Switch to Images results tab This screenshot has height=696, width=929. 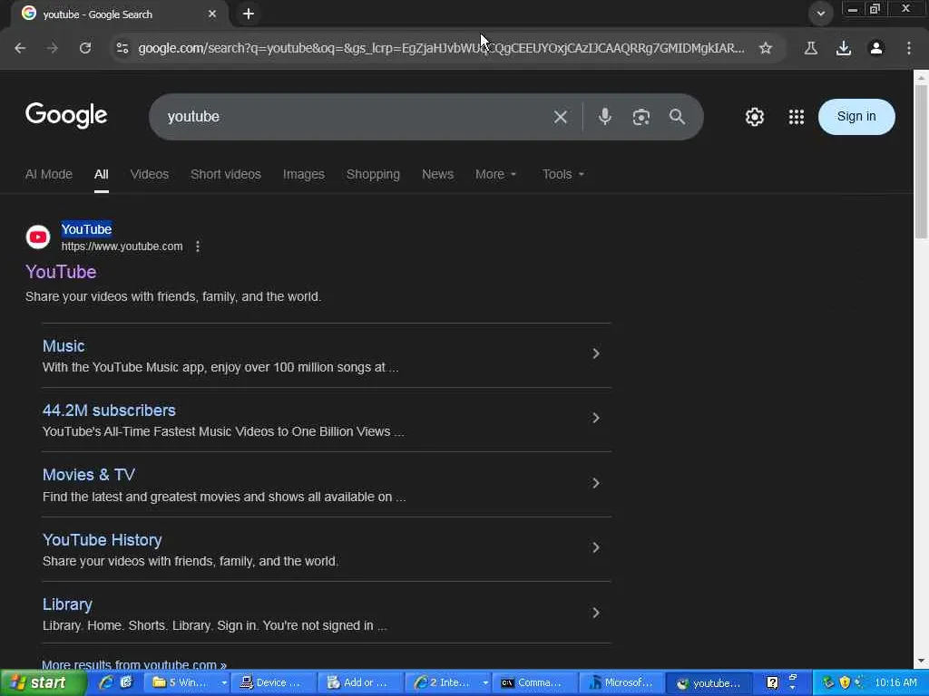coord(303,174)
